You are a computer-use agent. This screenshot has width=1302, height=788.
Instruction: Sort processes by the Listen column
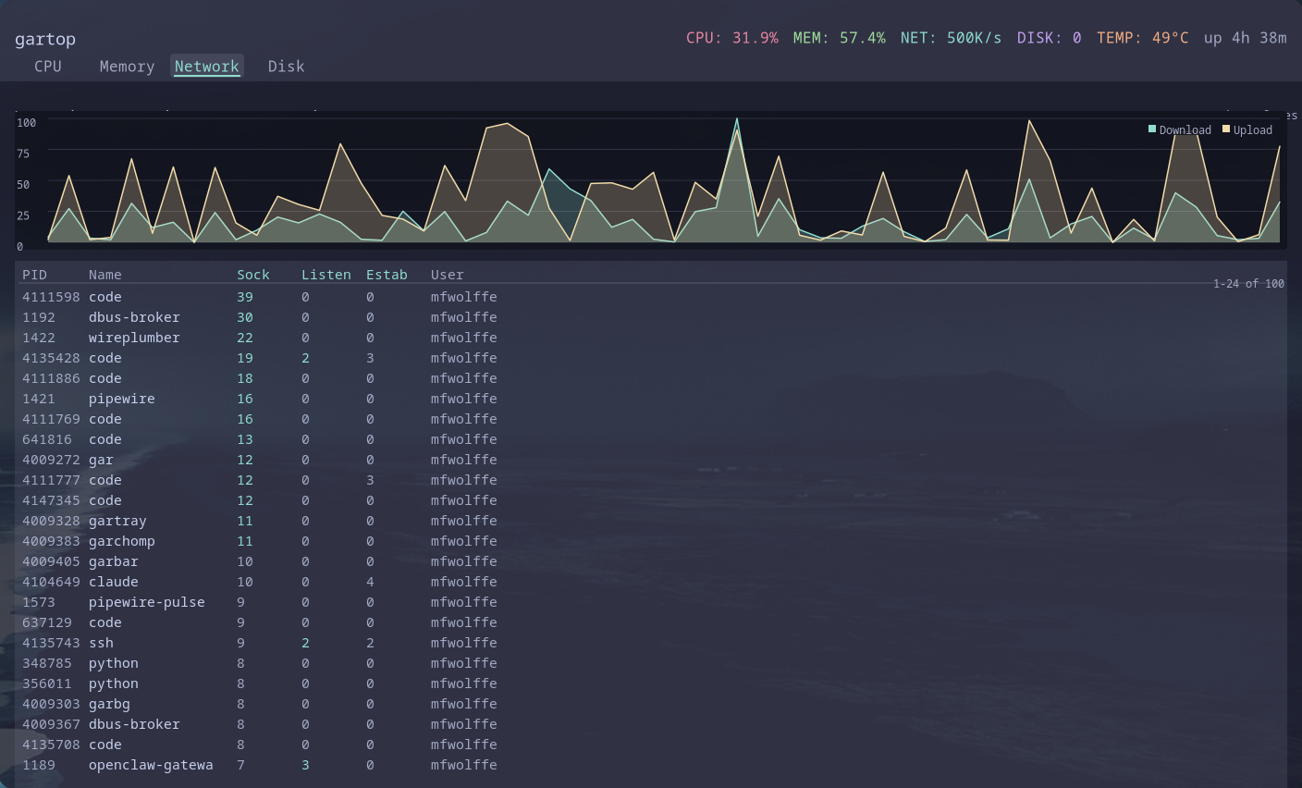tap(326, 274)
